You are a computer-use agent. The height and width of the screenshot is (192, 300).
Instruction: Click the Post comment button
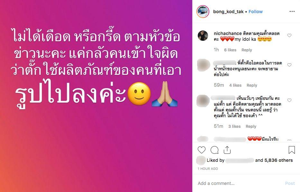[x=290, y=183]
